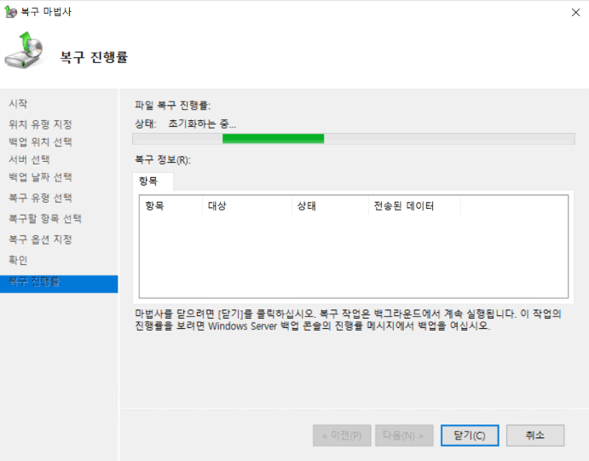Screen dimensions: 589x461
Task: Click the 항목 column header
Action: click(170, 206)
